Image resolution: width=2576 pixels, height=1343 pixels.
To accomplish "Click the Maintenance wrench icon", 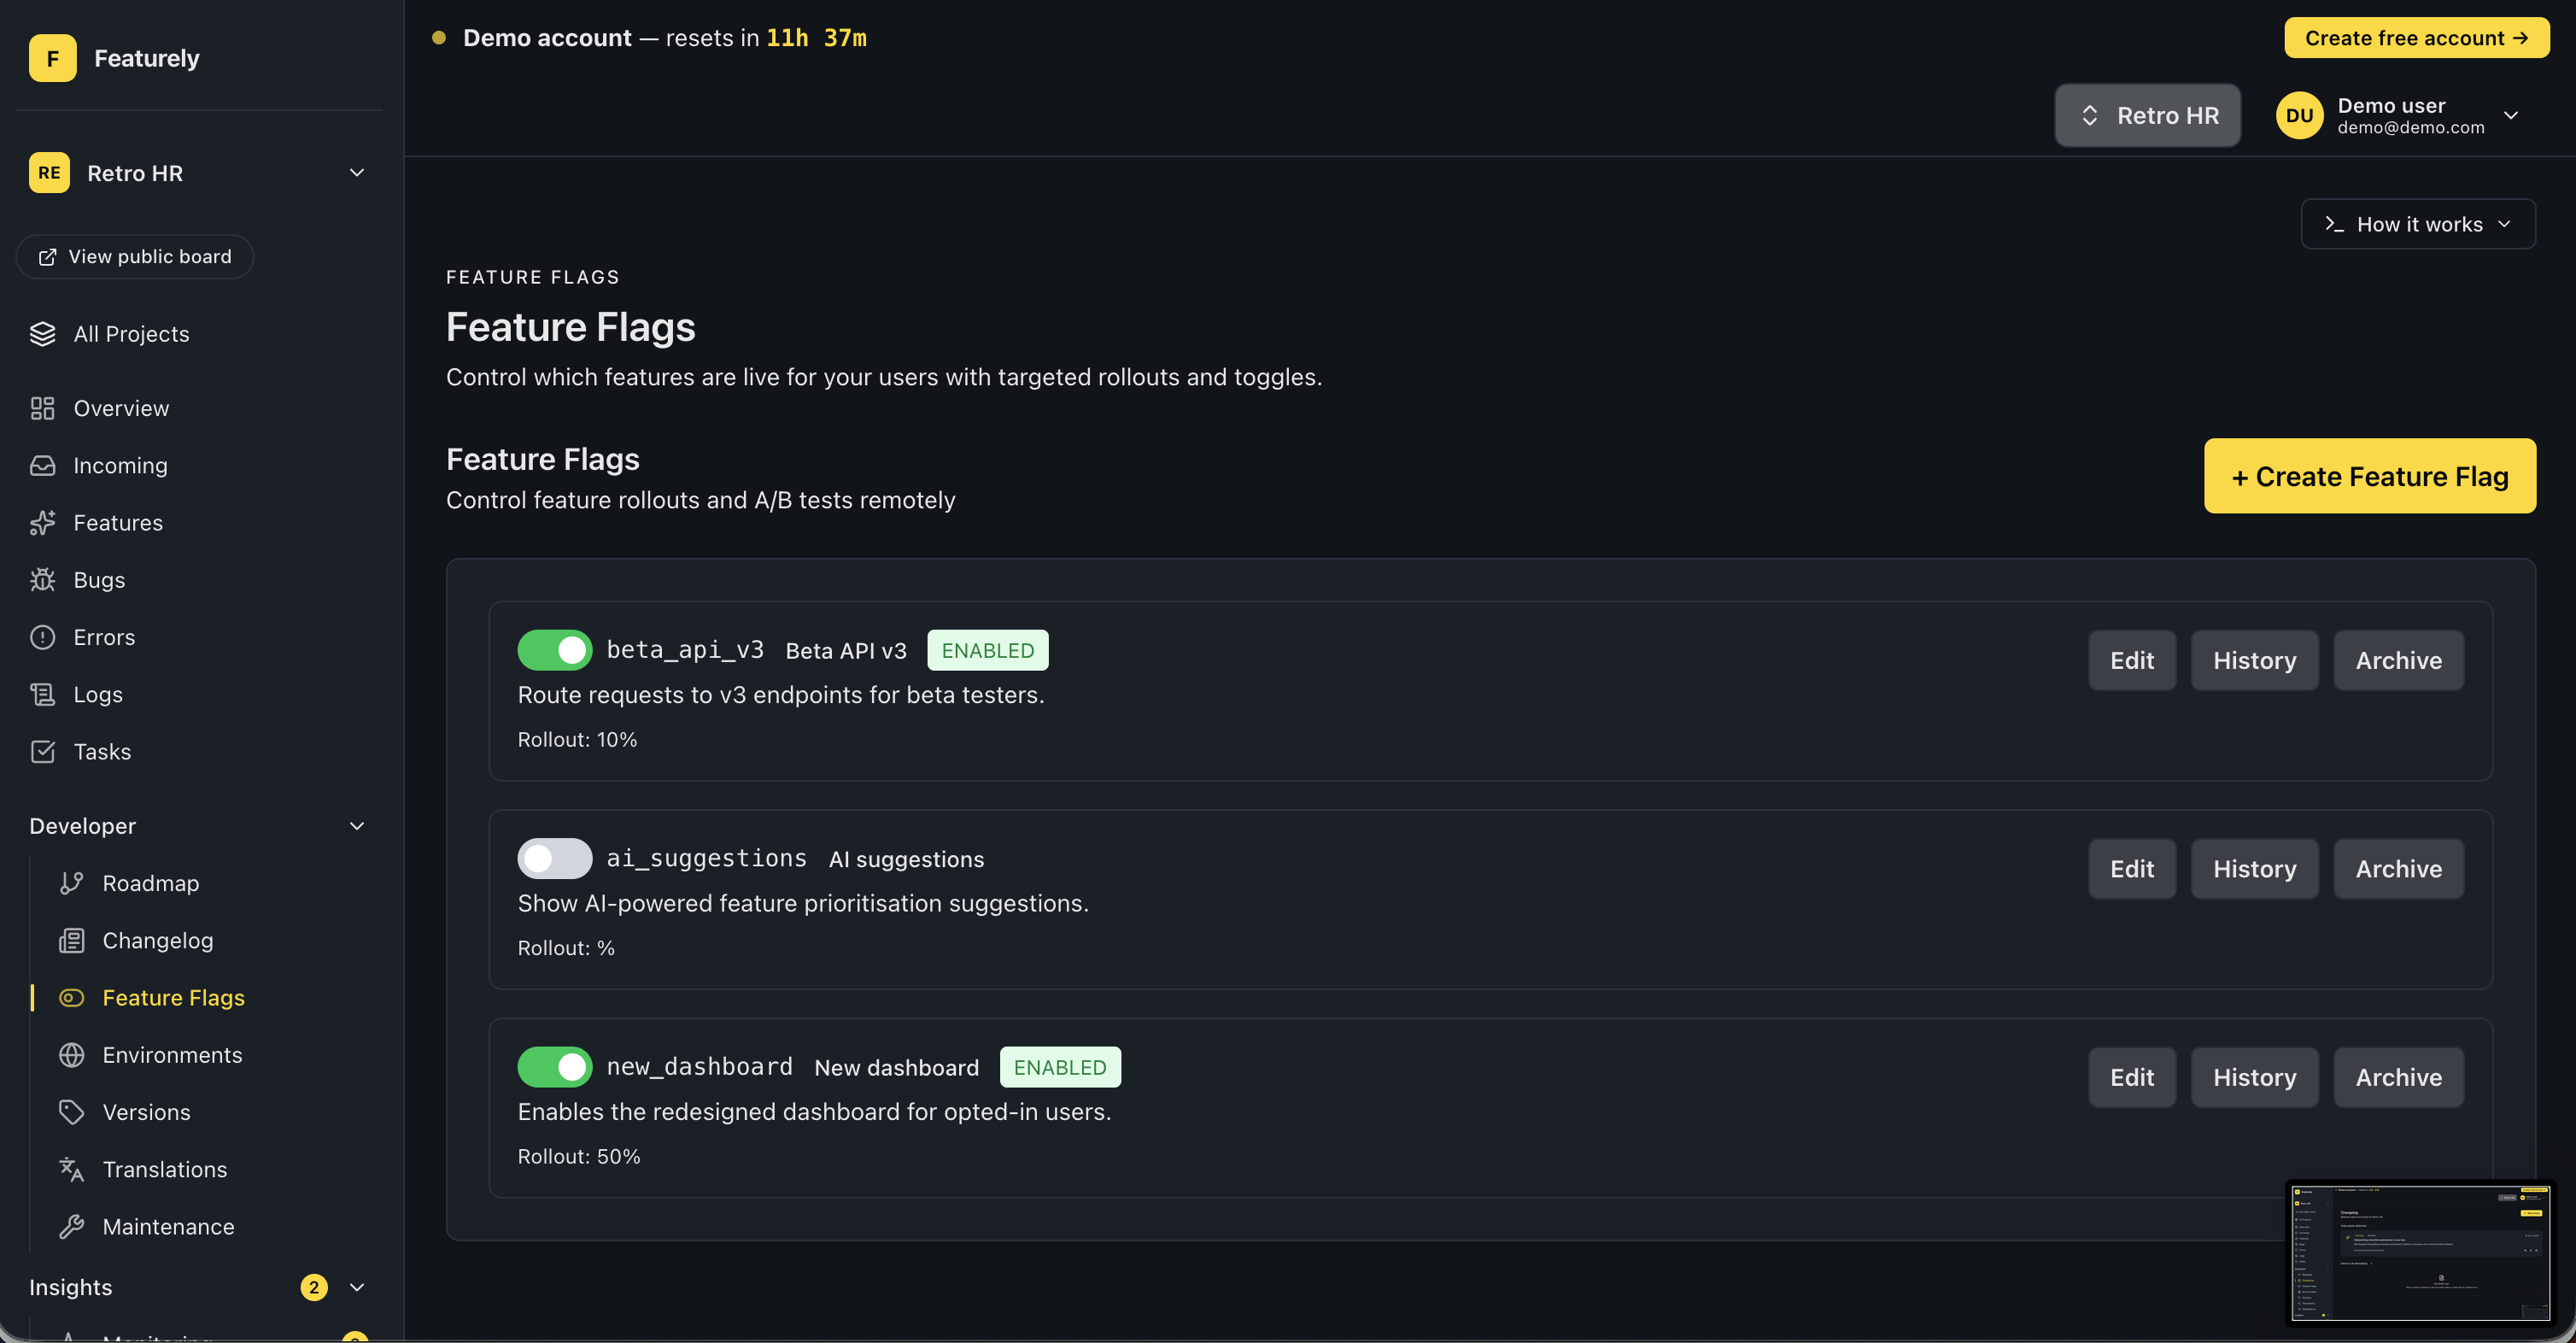I will [71, 1226].
